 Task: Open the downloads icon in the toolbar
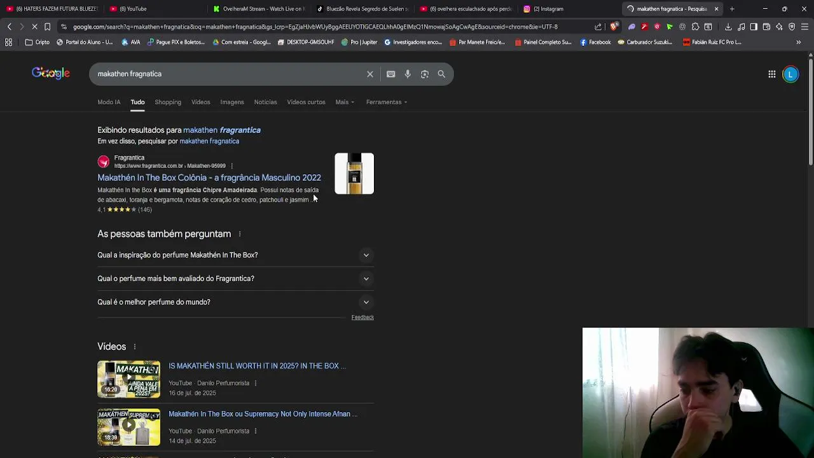pos(728,27)
